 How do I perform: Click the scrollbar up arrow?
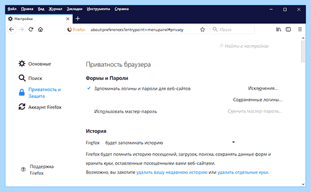click(303, 38)
